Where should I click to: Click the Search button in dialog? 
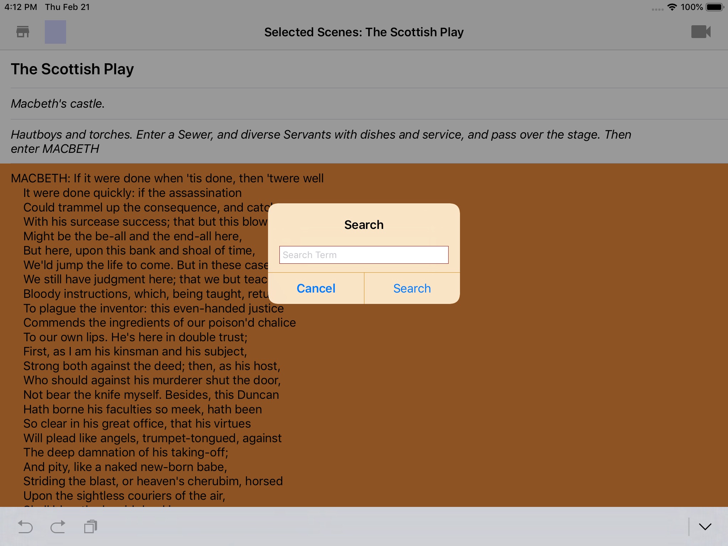[412, 288]
